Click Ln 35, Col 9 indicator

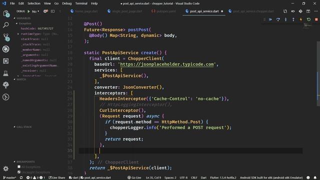(153, 177)
